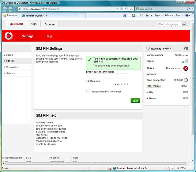Screen dimensions: 196x172
Task: Switch to the SMS tab
Action: click(34, 24)
